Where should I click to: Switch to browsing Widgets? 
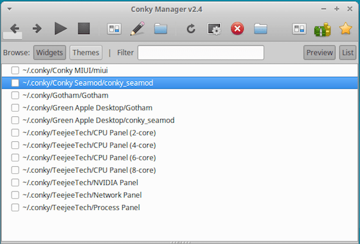(x=50, y=53)
